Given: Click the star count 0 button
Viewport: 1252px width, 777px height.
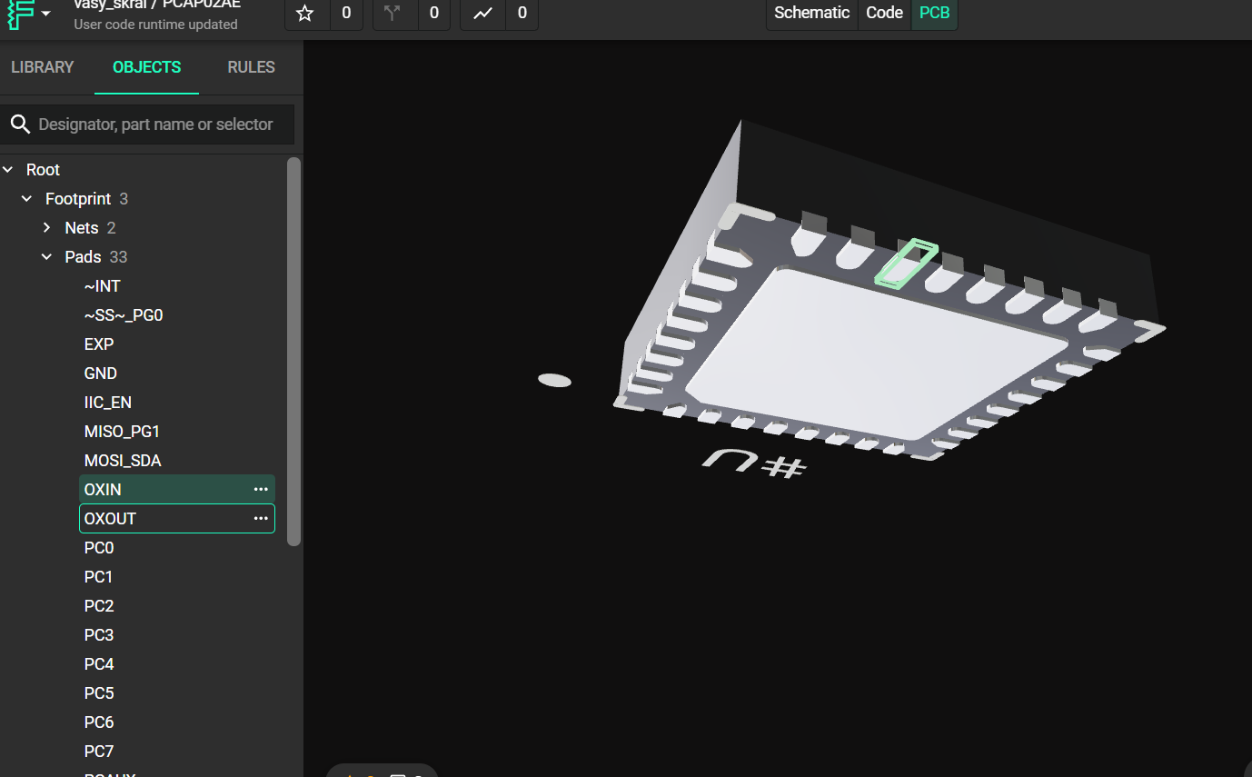Looking at the screenshot, I should point(346,14).
